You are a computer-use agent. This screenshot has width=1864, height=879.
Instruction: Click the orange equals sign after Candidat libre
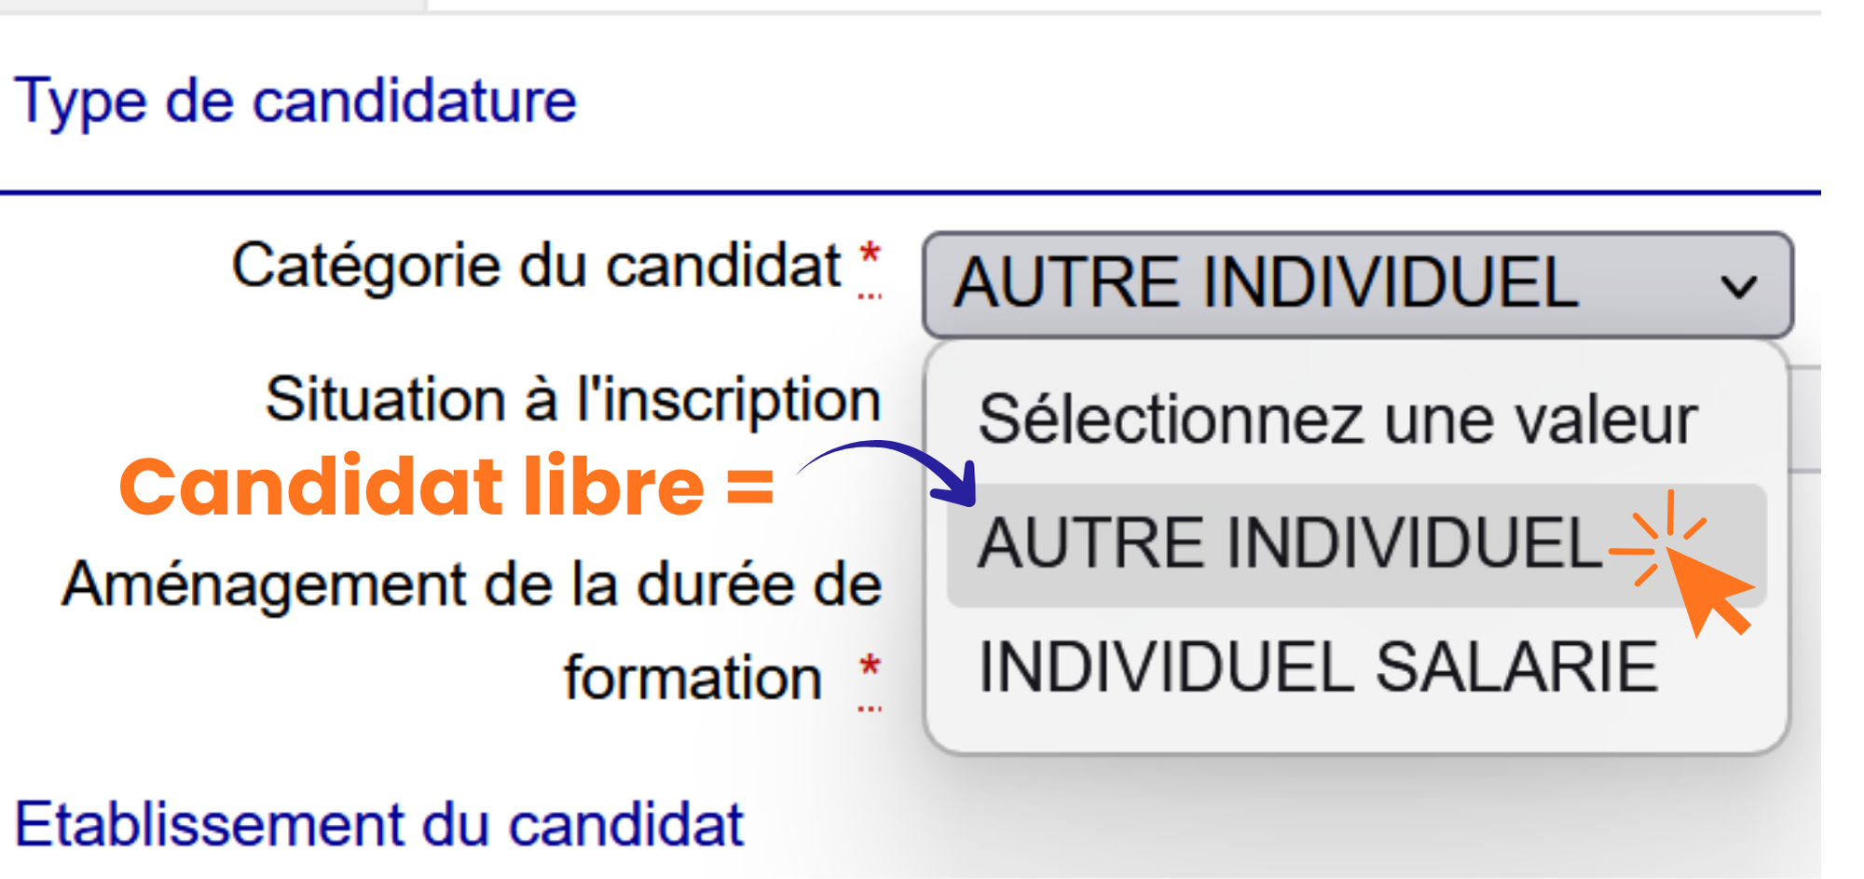[749, 487]
